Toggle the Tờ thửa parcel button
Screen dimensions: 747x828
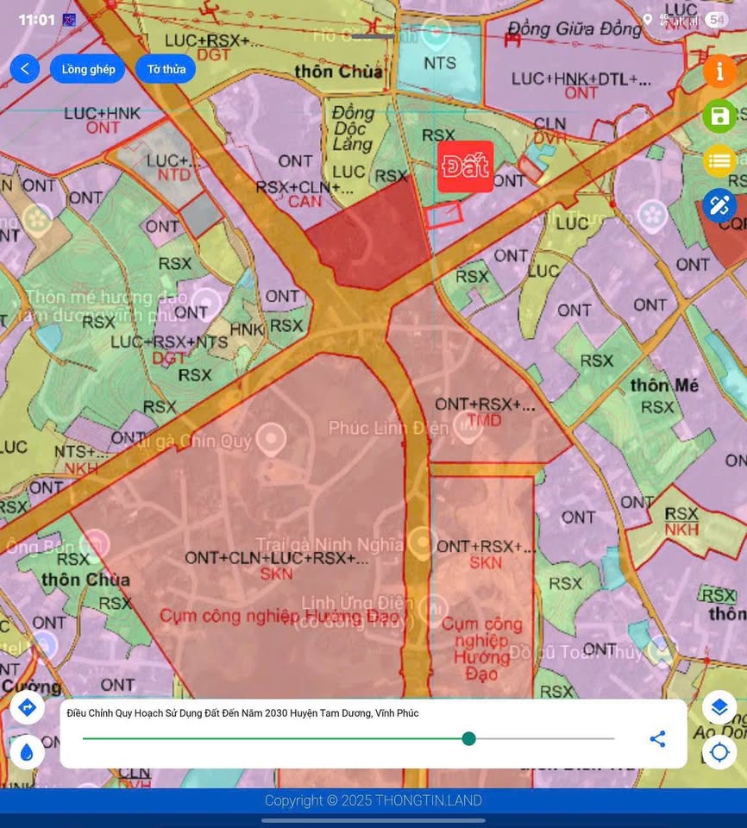166,69
